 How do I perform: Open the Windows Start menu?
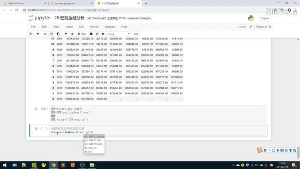[x=5, y=165]
